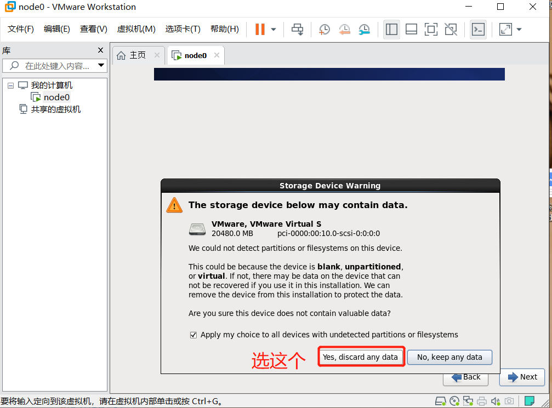This screenshot has width=552, height=408.
Task: Click the hard disk status bar icon
Action: pyautogui.click(x=440, y=401)
